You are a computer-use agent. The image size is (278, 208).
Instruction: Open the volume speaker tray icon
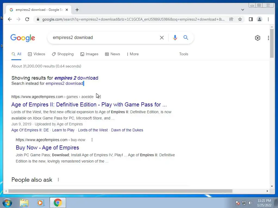250,203
